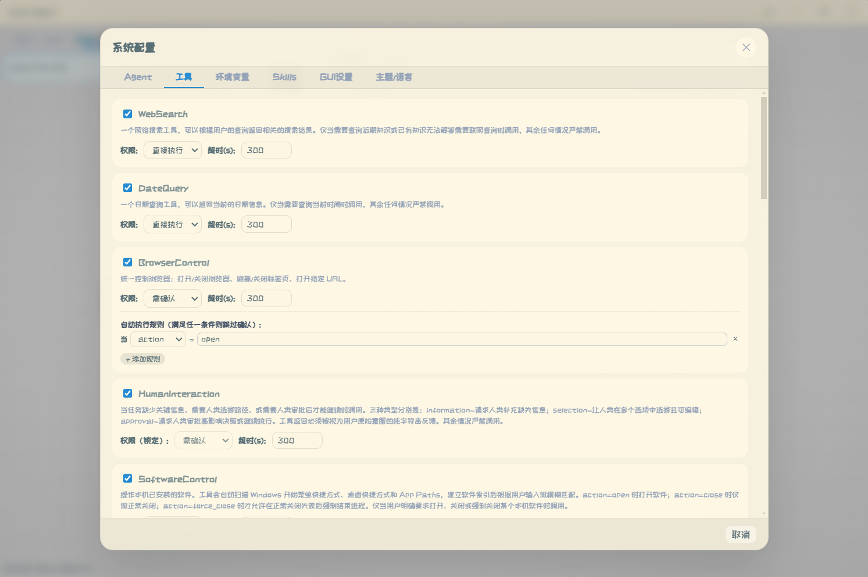Image resolution: width=868 pixels, height=577 pixels.
Task: Open WebSearch 权限 dropdown
Action: click(x=173, y=150)
